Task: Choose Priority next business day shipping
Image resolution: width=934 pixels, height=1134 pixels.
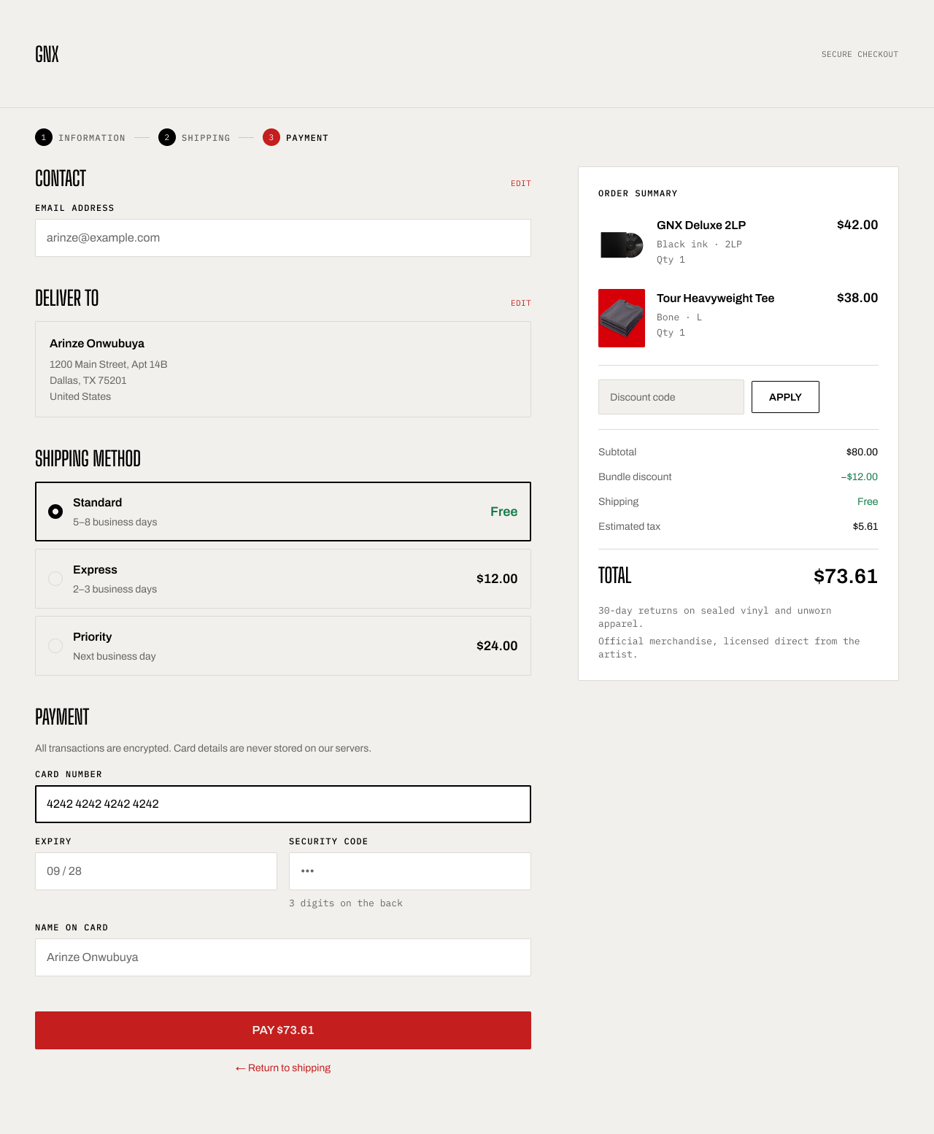Action: pyautogui.click(x=283, y=646)
